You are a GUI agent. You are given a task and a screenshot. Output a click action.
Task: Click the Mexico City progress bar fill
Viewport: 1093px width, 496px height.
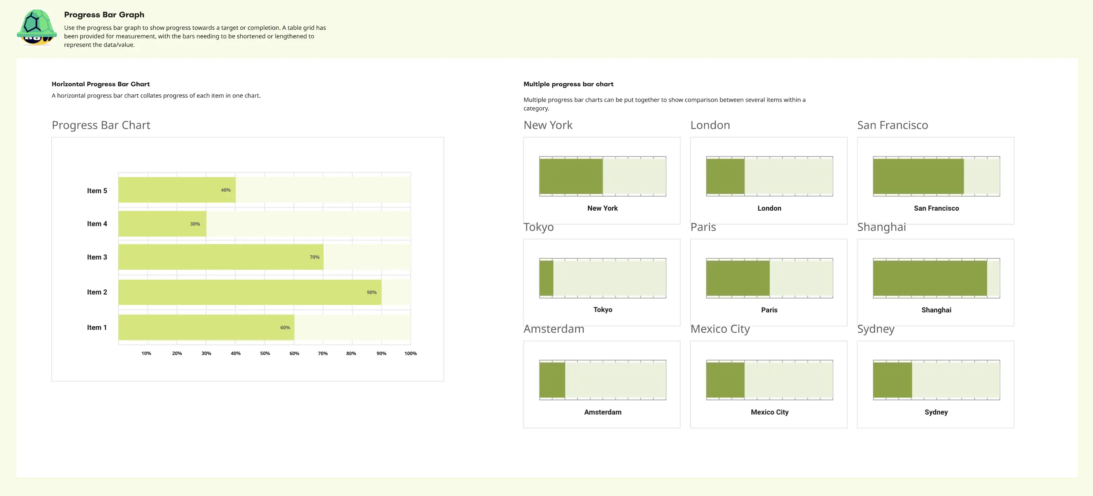pos(725,380)
